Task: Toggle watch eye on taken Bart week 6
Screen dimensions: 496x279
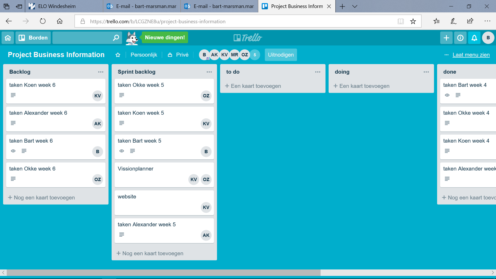Action: click(x=13, y=151)
